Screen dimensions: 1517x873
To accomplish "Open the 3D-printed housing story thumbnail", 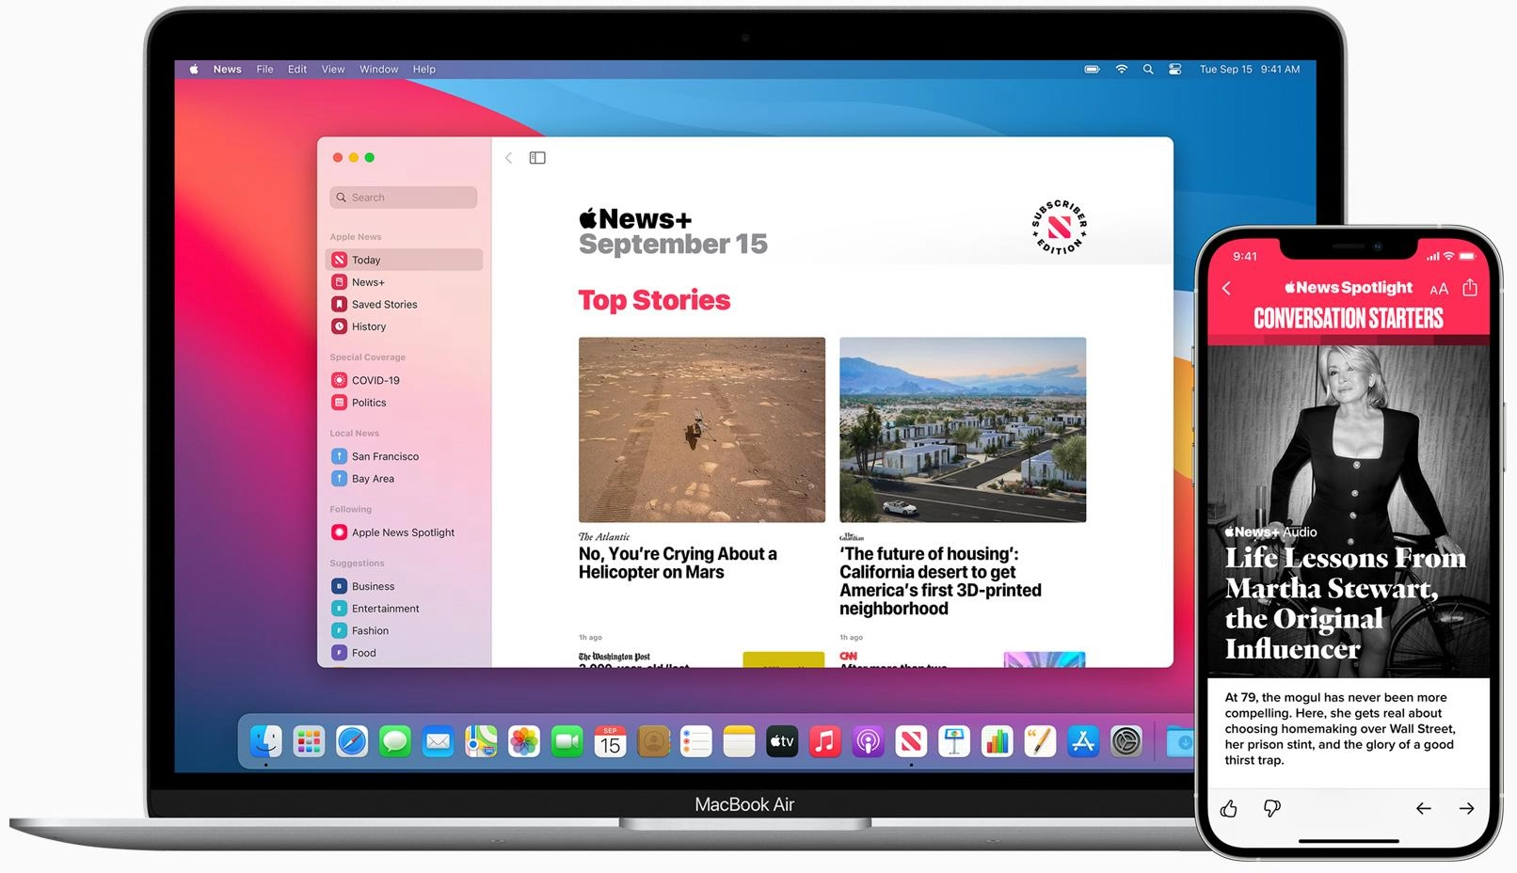I will coord(963,430).
